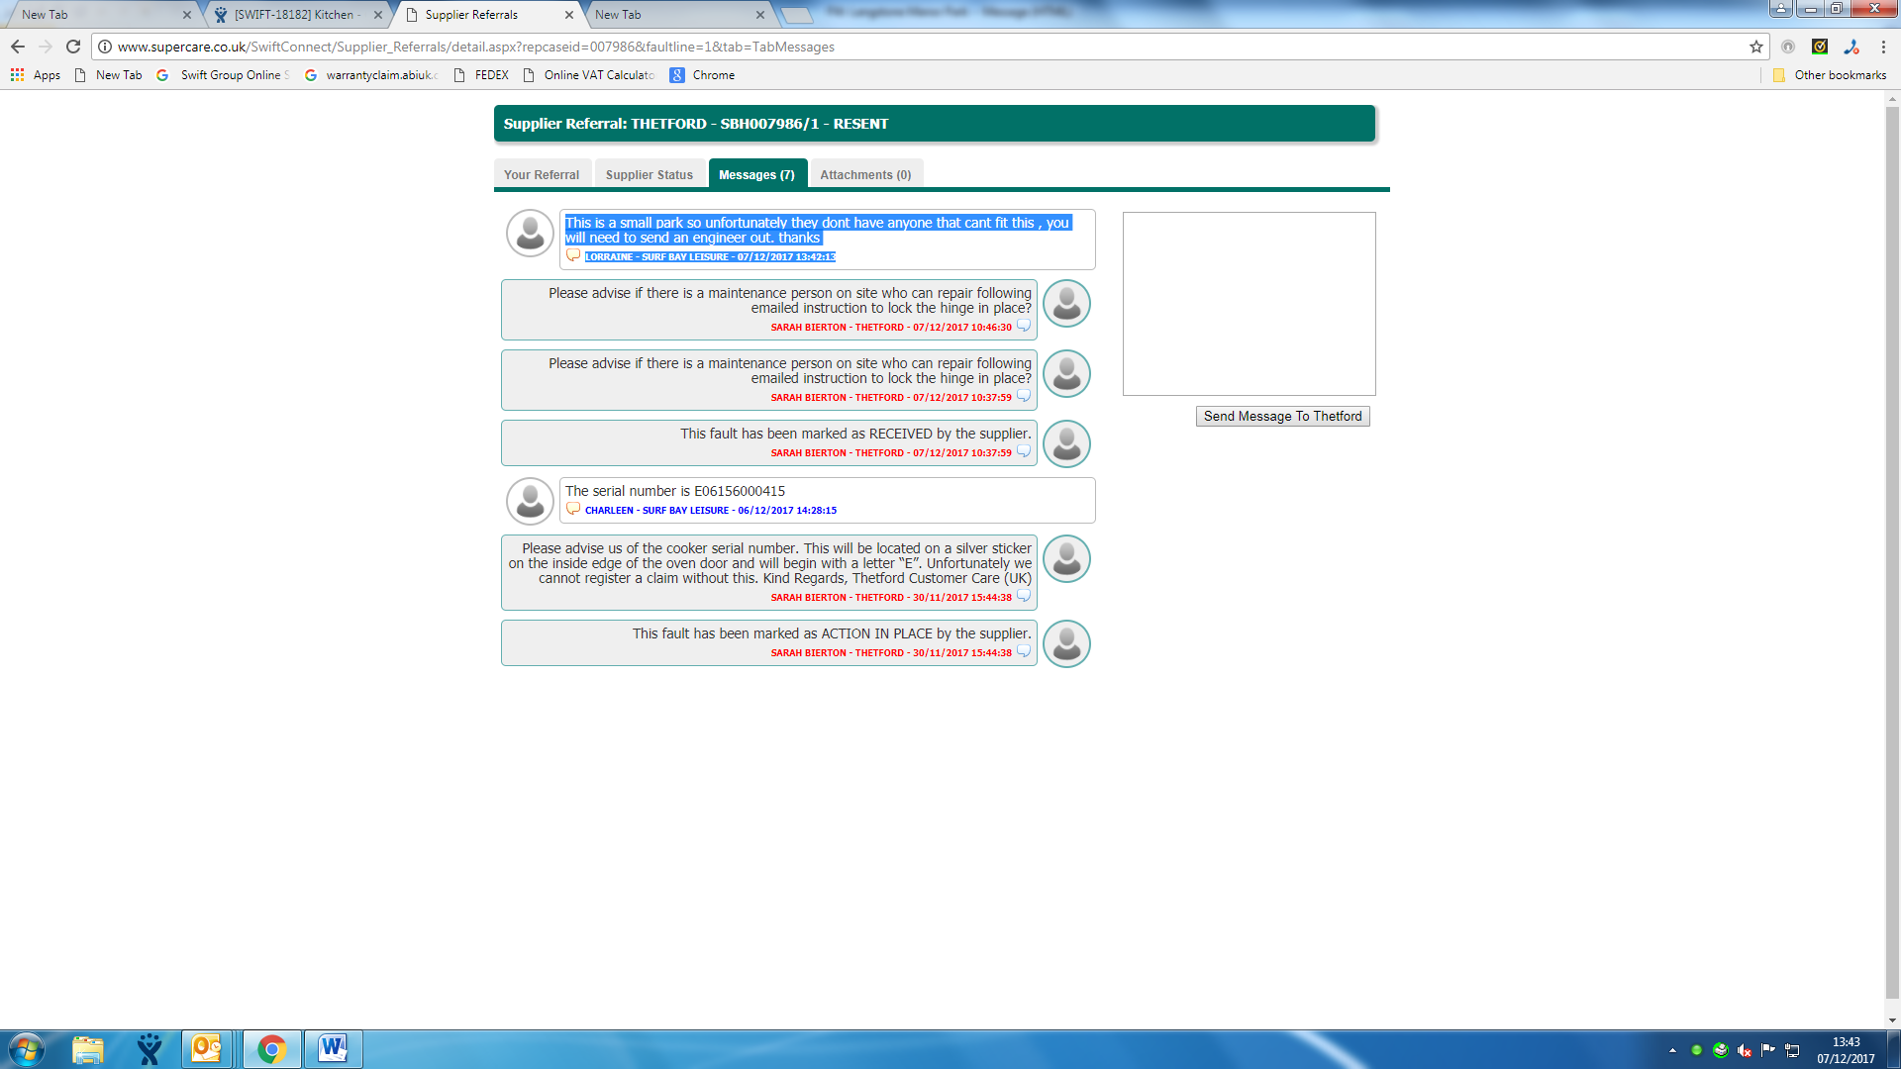The width and height of the screenshot is (1901, 1069).
Task: Click Send Message To Thetford button
Action: [x=1282, y=416]
